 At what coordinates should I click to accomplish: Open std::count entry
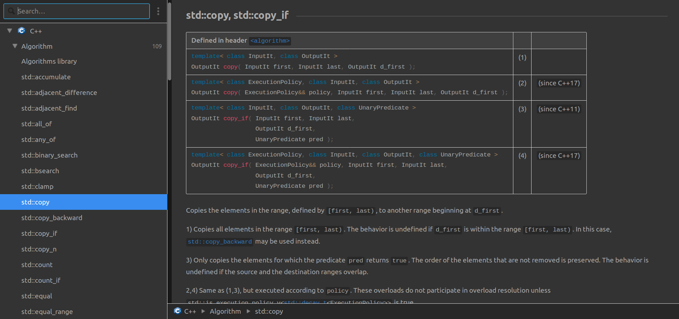click(84, 265)
